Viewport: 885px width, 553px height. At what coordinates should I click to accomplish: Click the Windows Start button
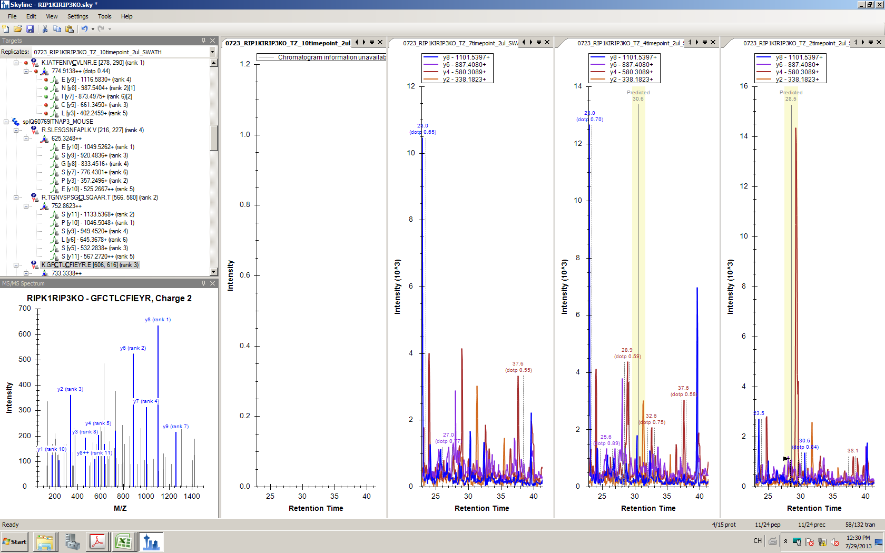click(x=15, y=541)
